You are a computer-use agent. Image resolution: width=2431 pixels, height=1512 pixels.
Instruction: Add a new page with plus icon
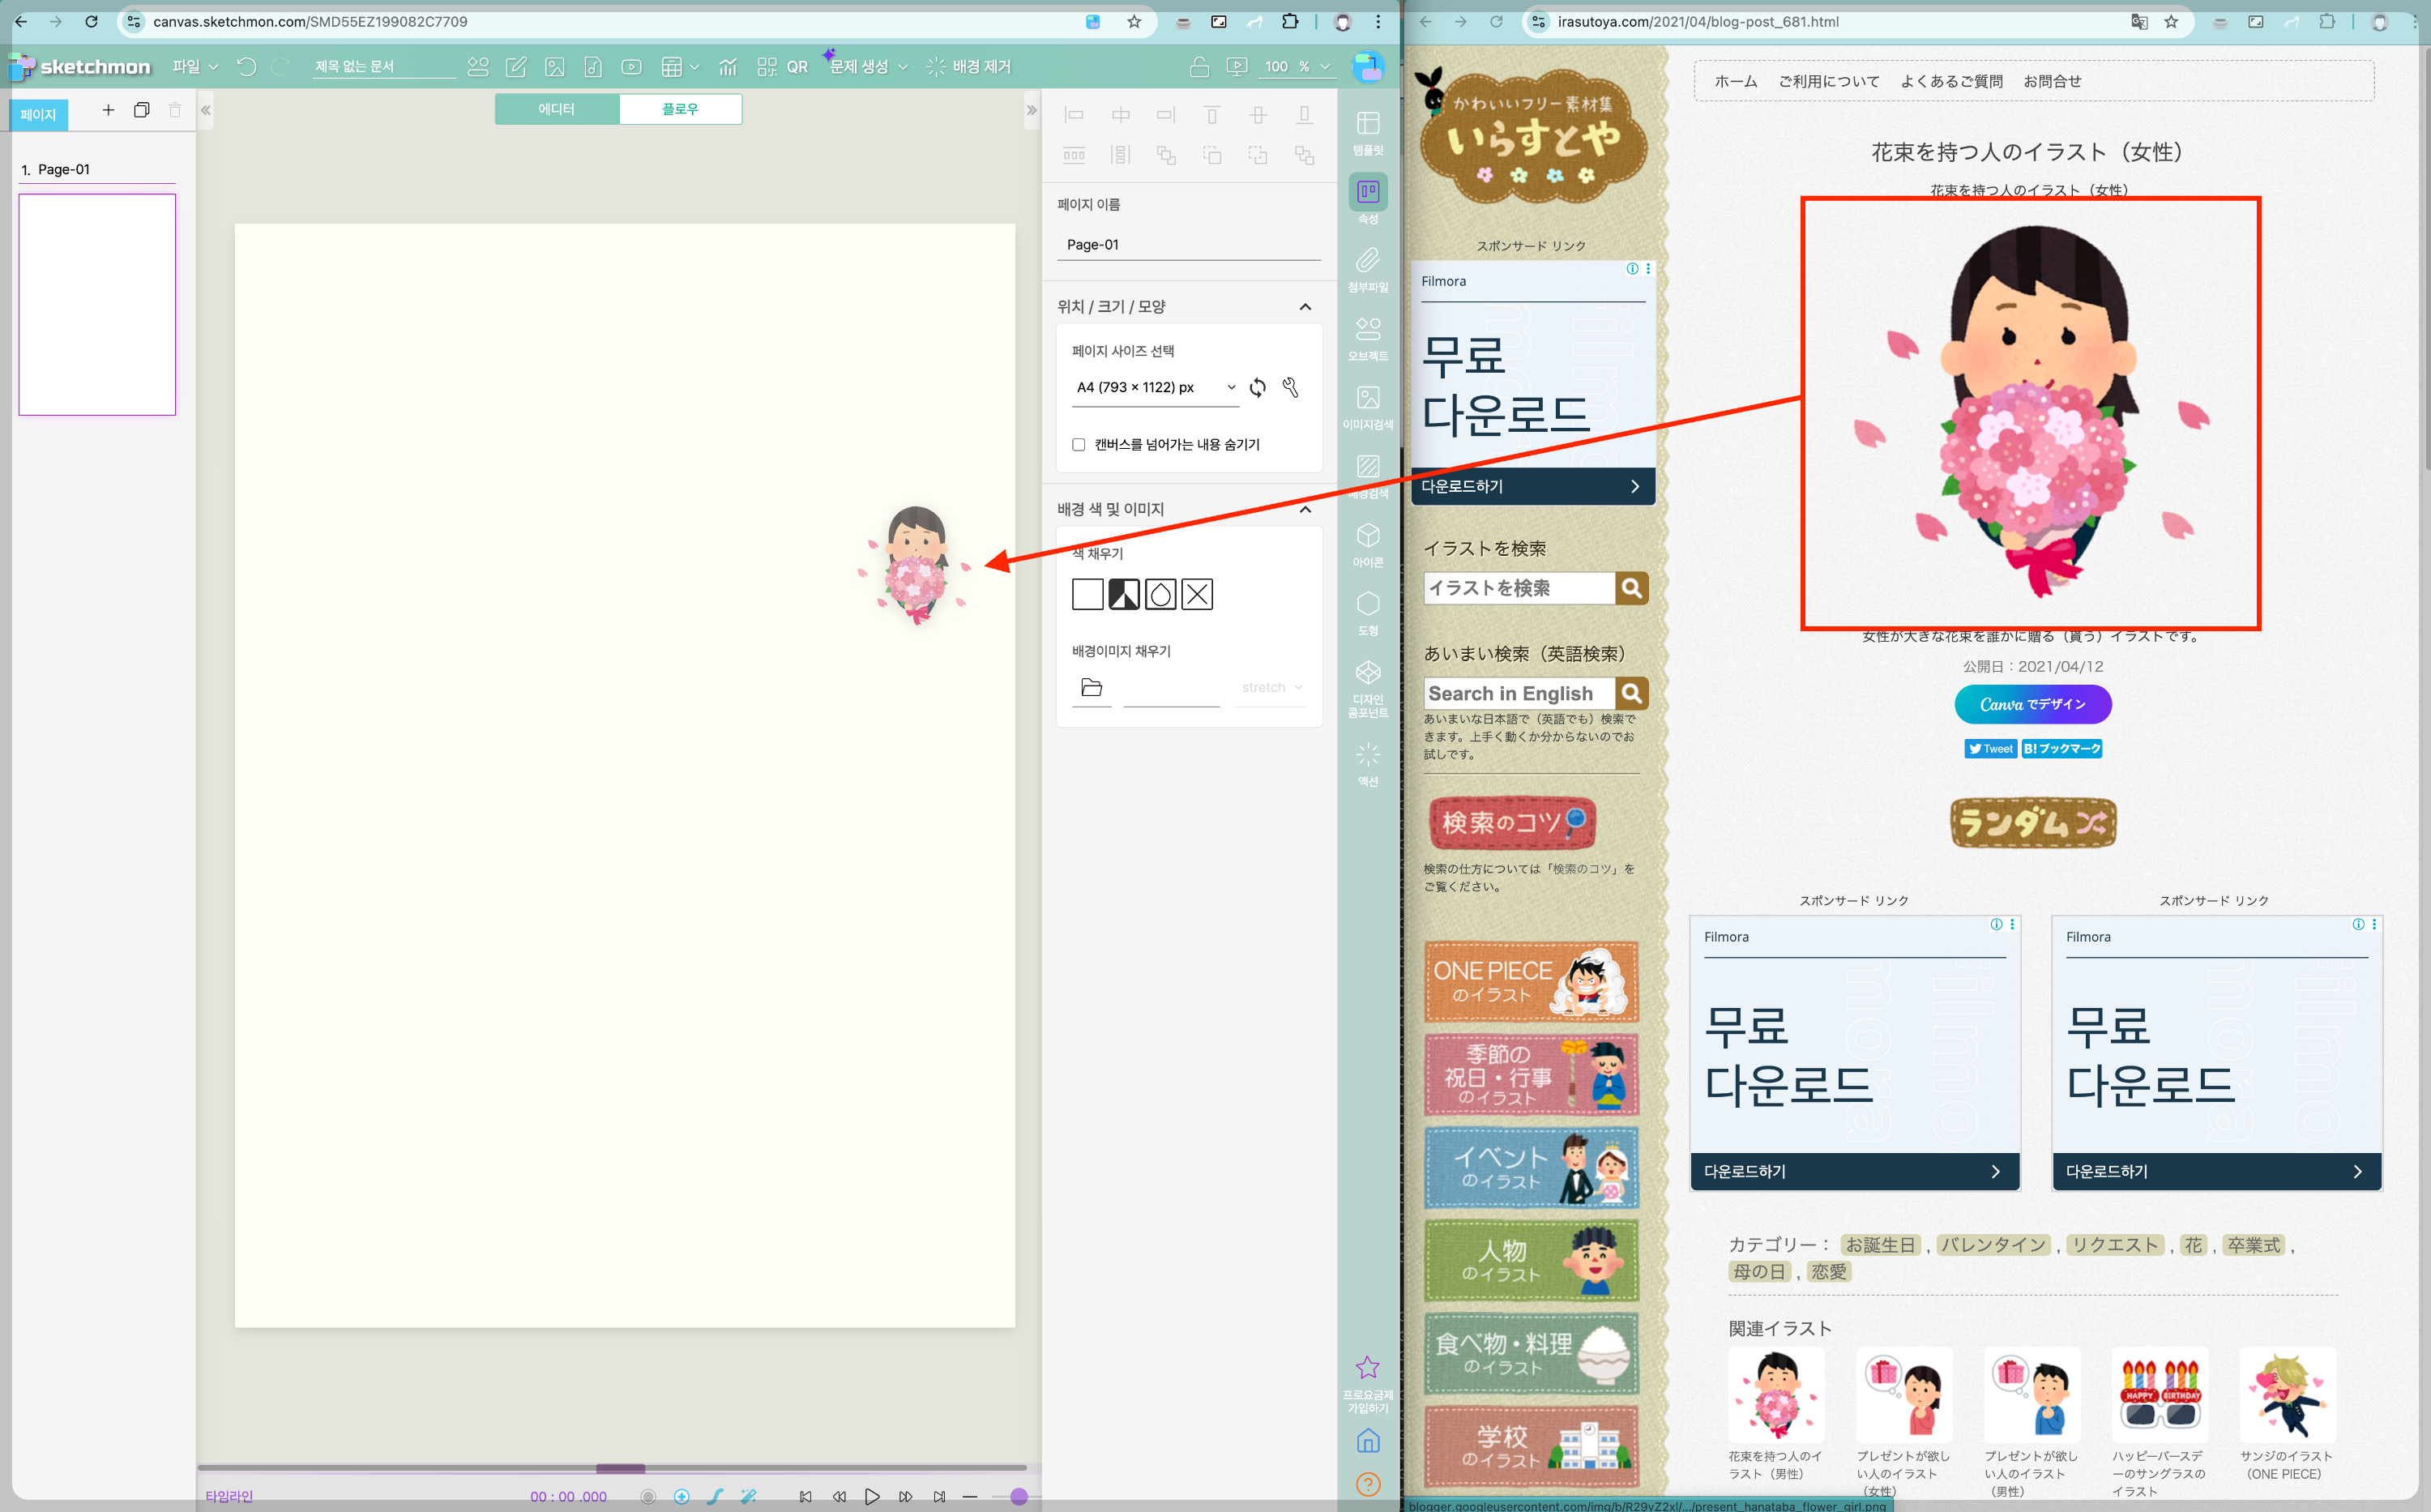pyautogui.click(x=108, y=111)
